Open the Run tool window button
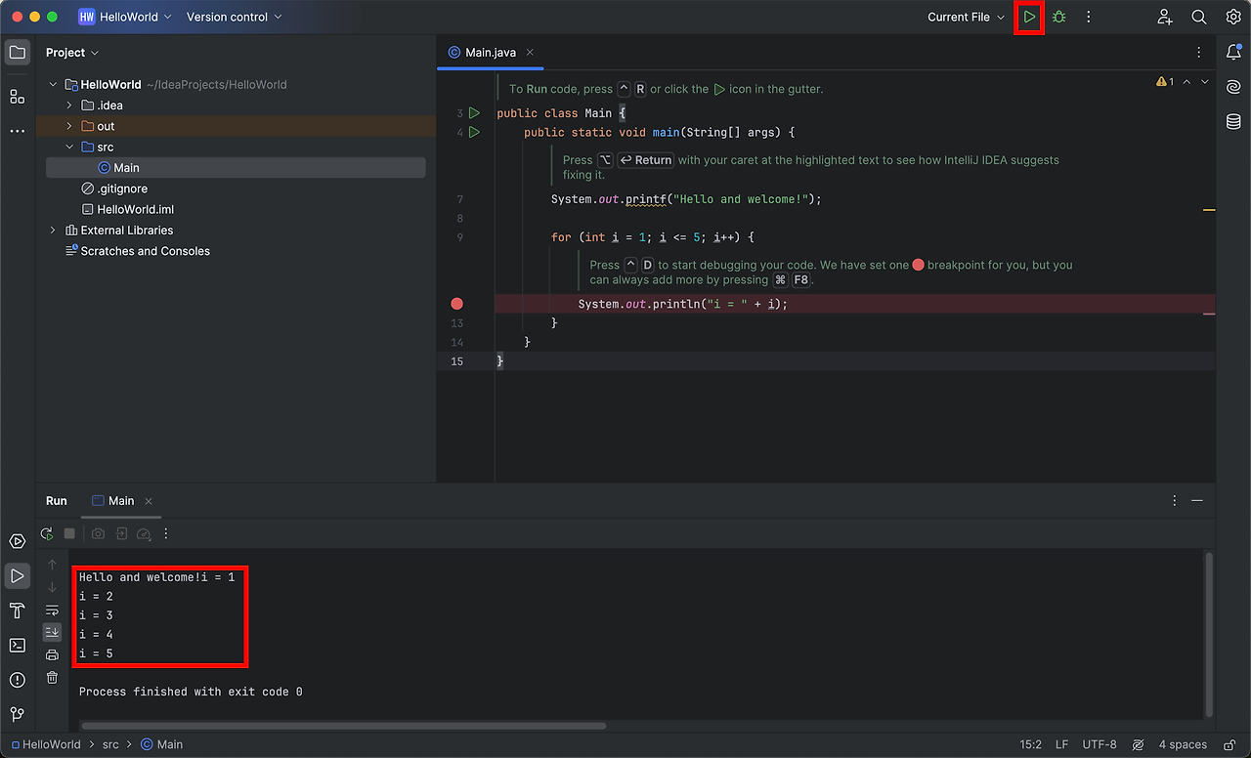Viewport: 1251px width, 758px height. [x=18, y=576]
